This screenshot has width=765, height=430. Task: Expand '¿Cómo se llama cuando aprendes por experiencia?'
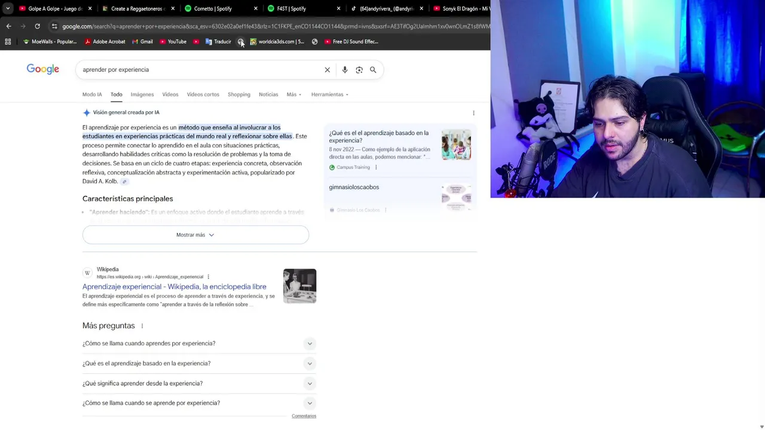click(199, 343)
